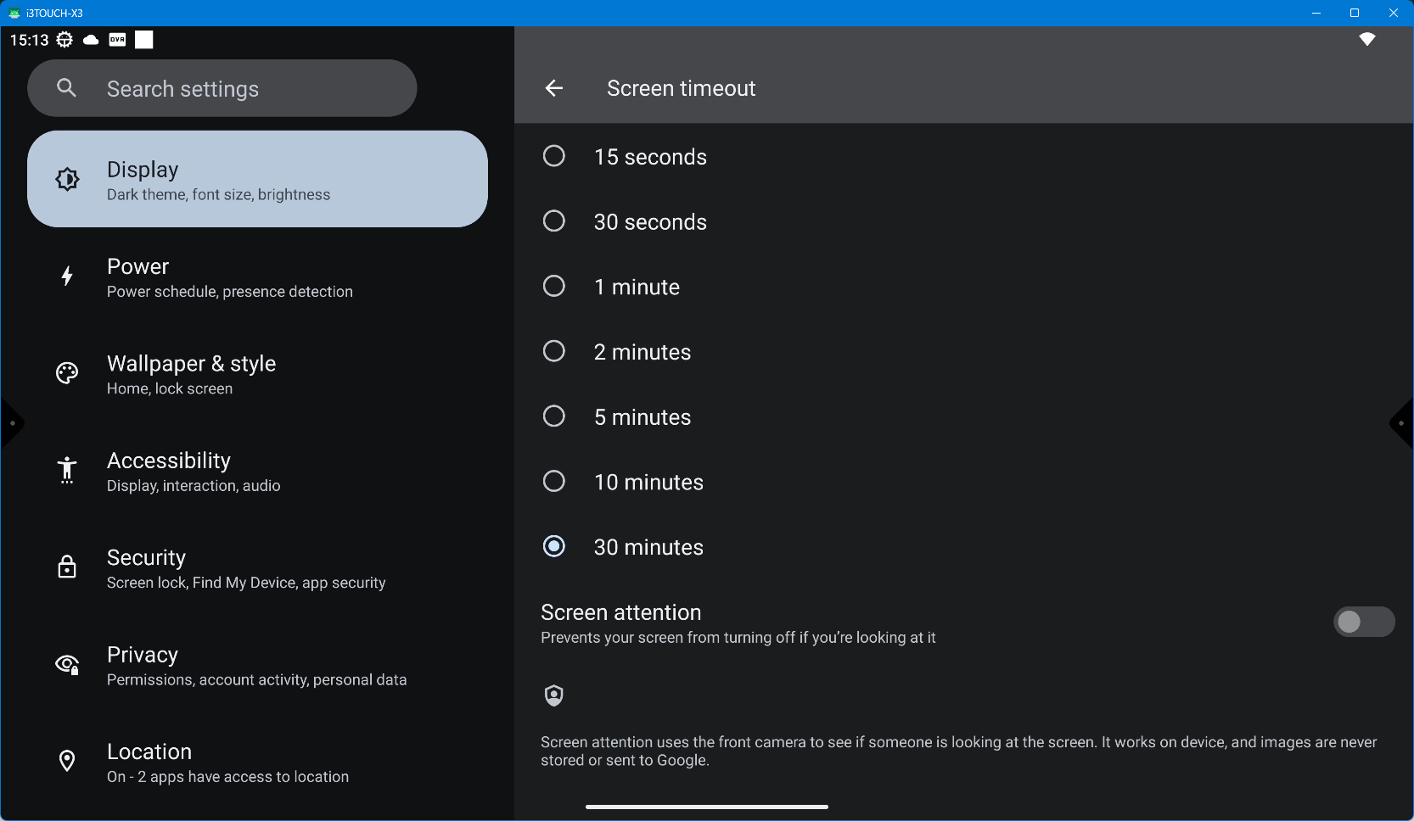The height and width of the screenshot is (821, 1414).
Task: Select the 1 minute radio button
Action: coord(554,287)
